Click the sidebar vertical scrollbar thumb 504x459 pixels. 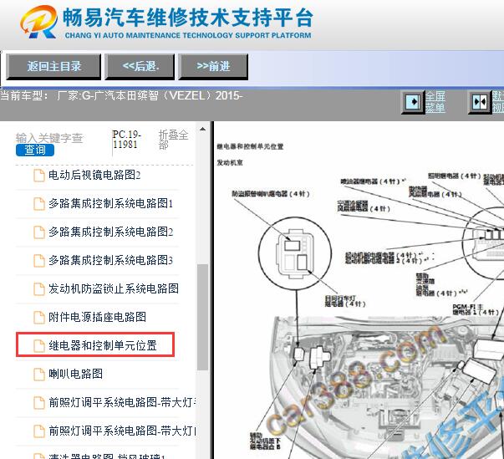point(202,317)
